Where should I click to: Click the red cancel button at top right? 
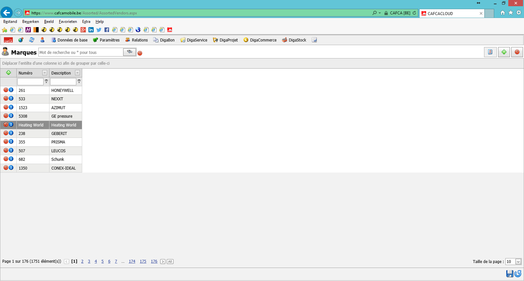[517, 52]
